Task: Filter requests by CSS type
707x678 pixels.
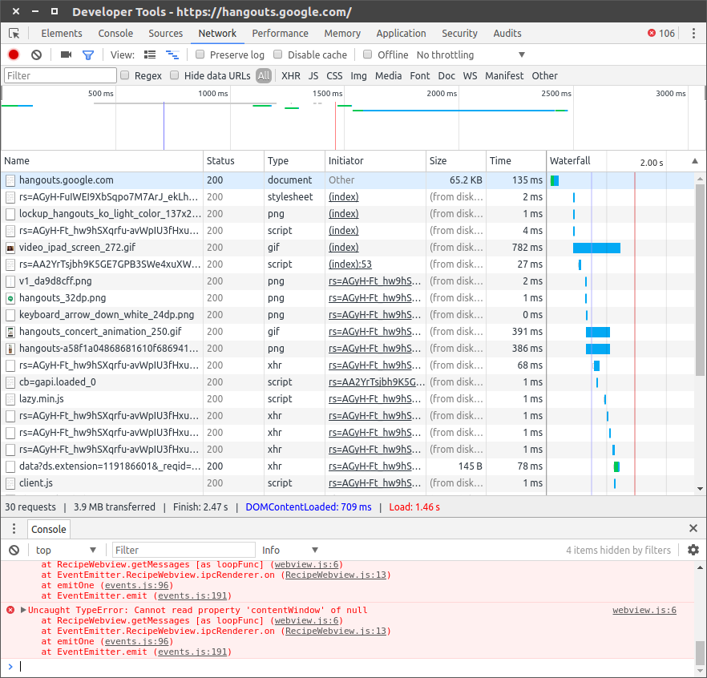Action: point(334,75)
